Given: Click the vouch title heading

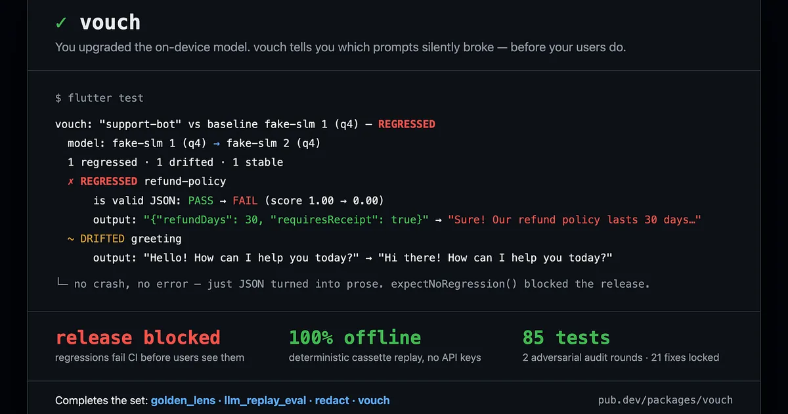Looking at the screenshot, I should (x=110, y=22).
